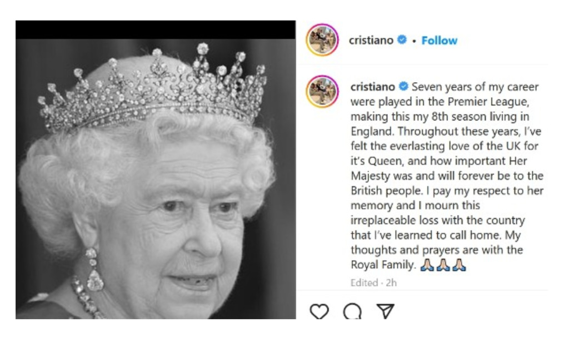This screenshot has width=569, height=338.
Task: Share the post via paper plane icon
Action: click(x=386, y=311)
